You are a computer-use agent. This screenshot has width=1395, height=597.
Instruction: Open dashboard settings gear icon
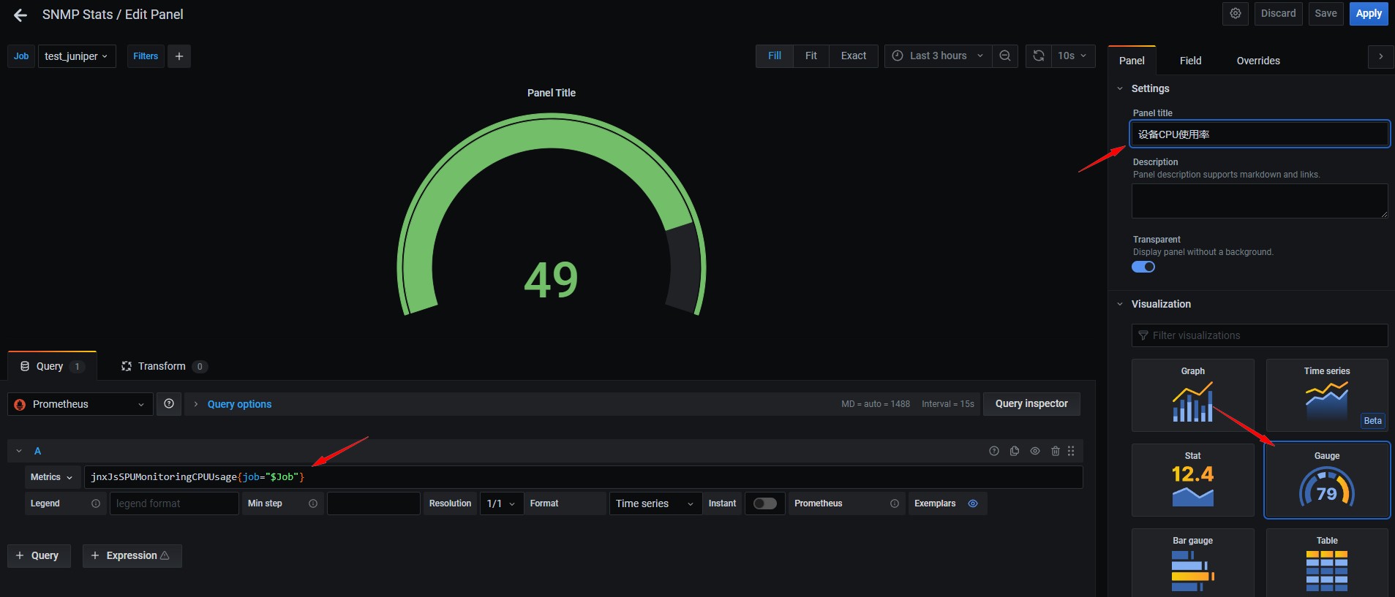[1236, 14]
